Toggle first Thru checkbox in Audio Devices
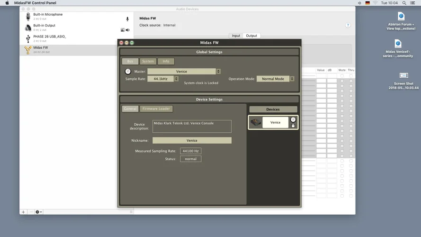Screen dimensions: 421x237 tap(351, 76)
